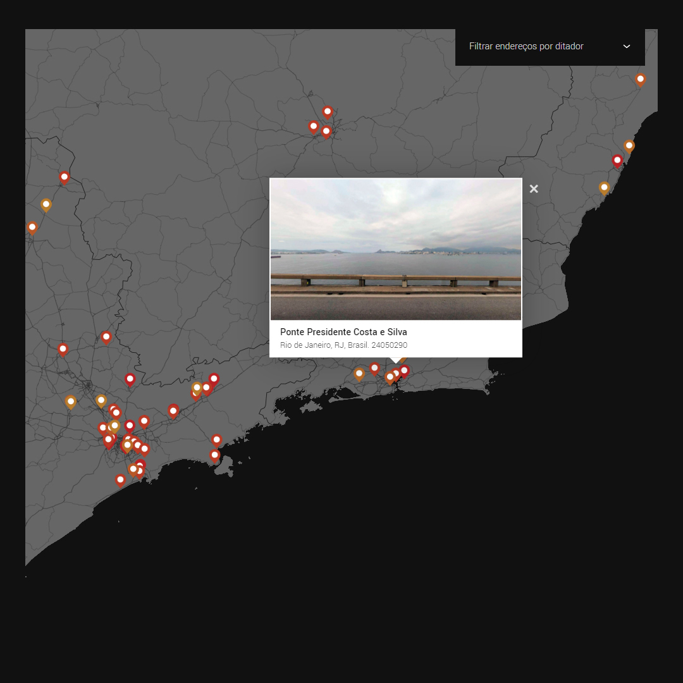Select the yellow pin south of the east coast red pin

point(604,188)
